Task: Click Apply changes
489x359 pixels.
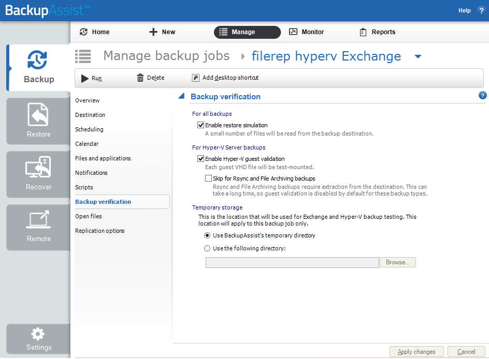Action: coord(416,352)
